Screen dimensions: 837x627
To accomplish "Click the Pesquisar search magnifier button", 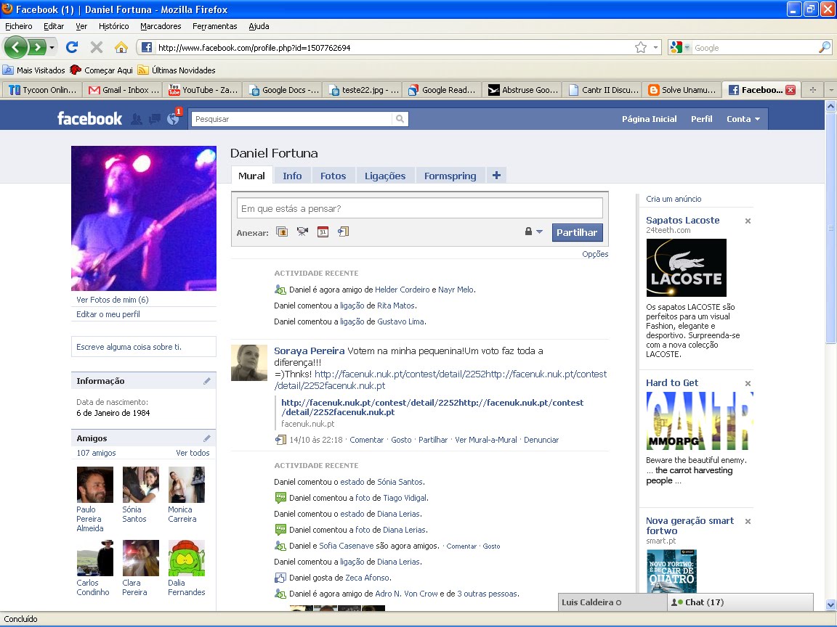I will [400, 119].
